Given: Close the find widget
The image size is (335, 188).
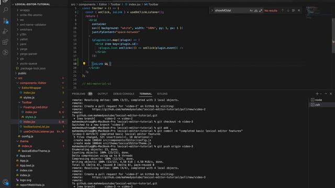Looking at the screenshot, I should click(x=299, y=10).
